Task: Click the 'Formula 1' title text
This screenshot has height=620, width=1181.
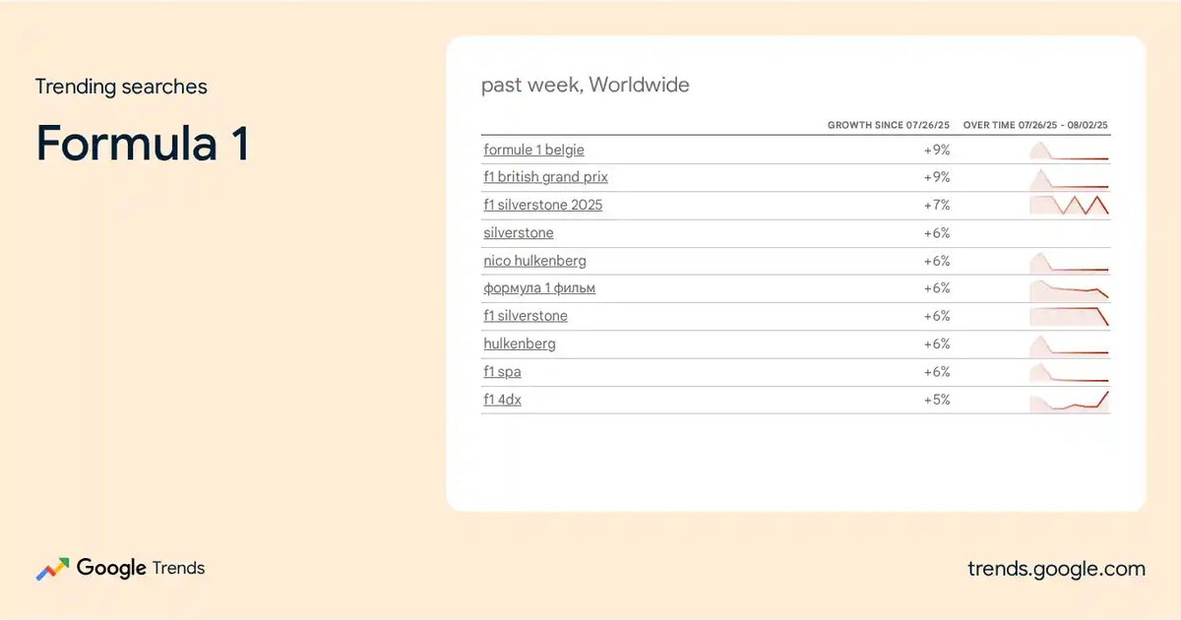Action: (x=143, y=144)
